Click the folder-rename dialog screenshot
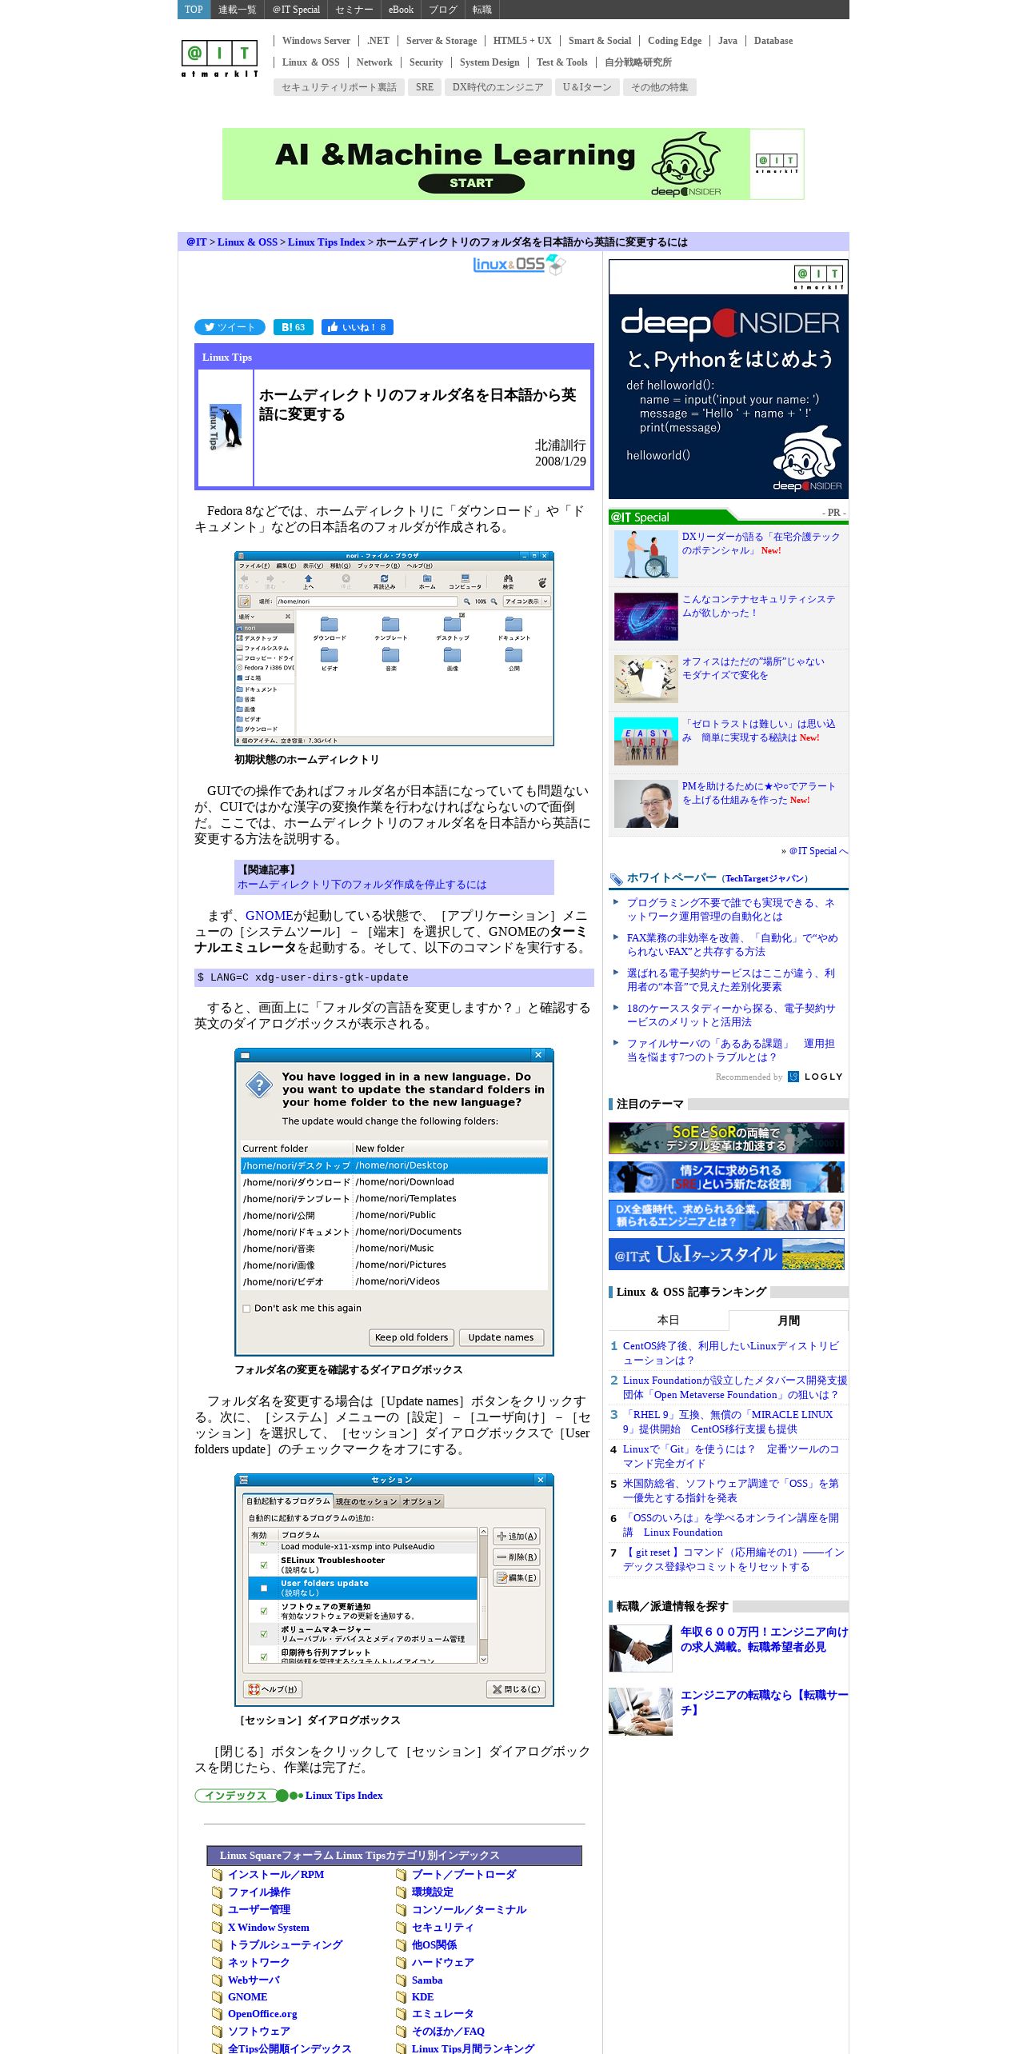This screenshot has height=2054, width=1027. [394, 1202]
